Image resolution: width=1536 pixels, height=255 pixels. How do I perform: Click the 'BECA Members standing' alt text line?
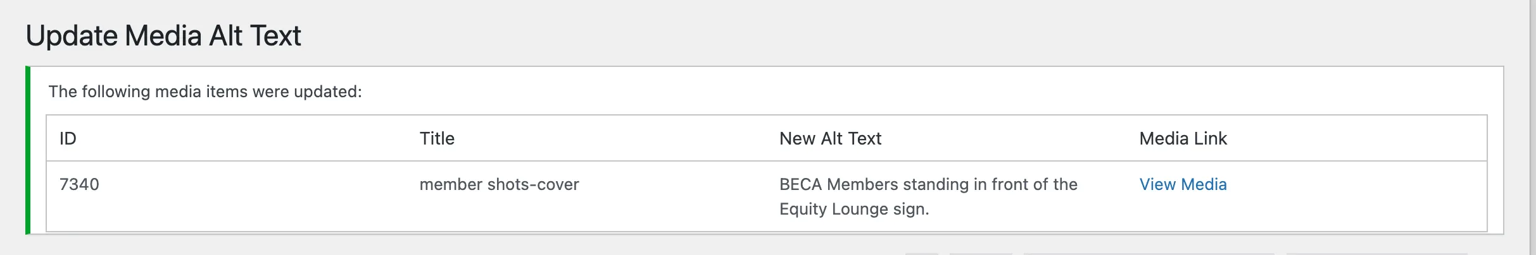coord(928,184)
